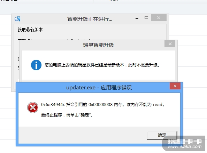Minimize the 智能升级正在进行 window
This screenshot has height=153, width=207.
[137, 18]
